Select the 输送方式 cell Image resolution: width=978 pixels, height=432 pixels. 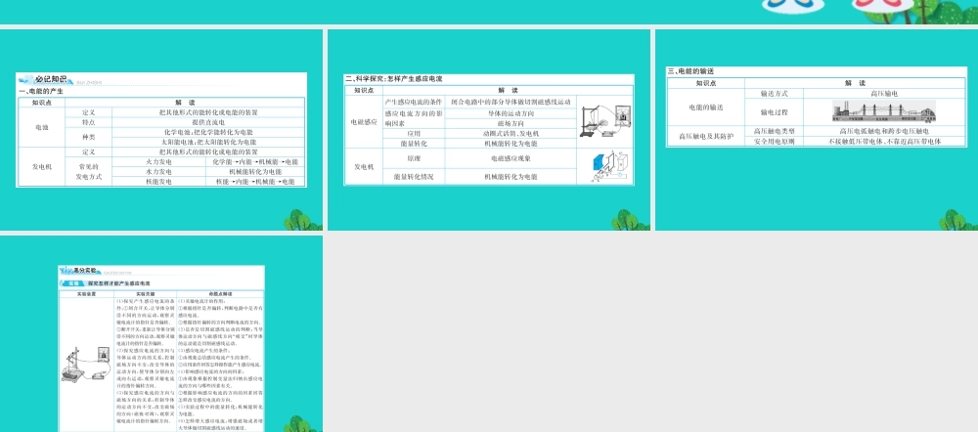click(774, 93)
